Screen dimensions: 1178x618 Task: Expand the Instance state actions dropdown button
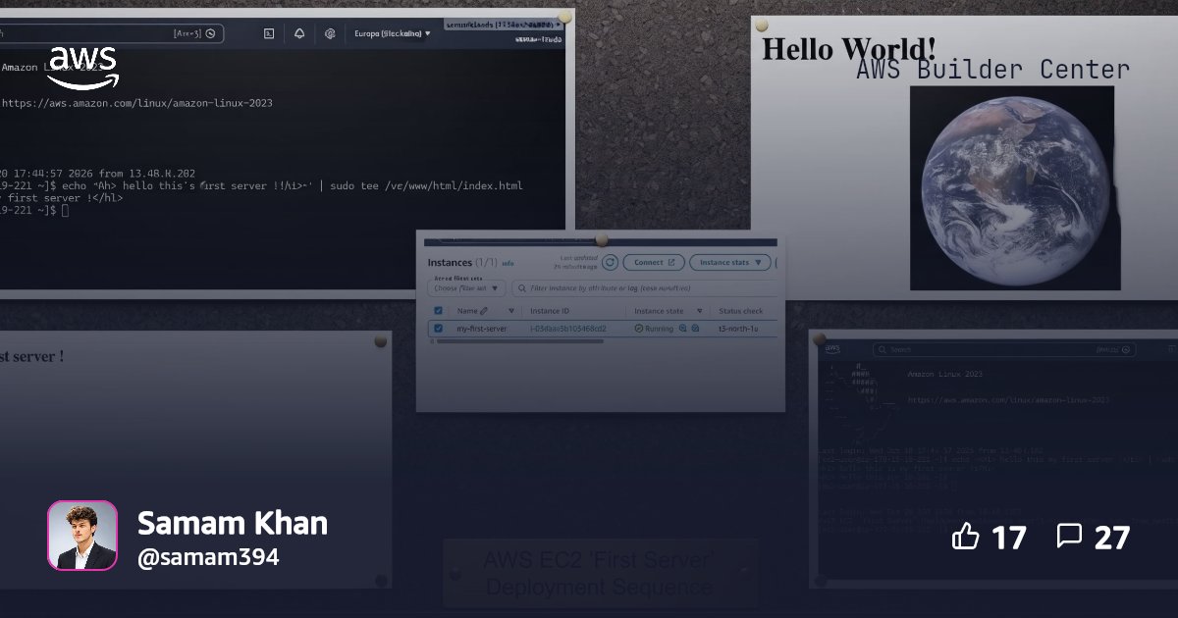(729, 263)
